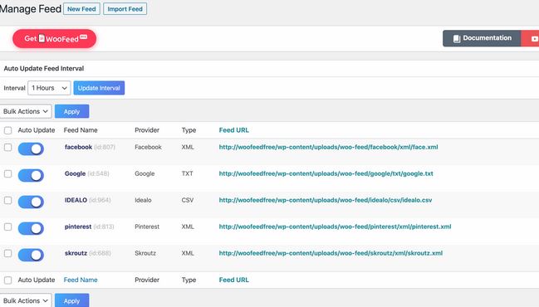This screenshot has width=539, height=307.
Task: Click the top Apply button
Action: (72, 111)
